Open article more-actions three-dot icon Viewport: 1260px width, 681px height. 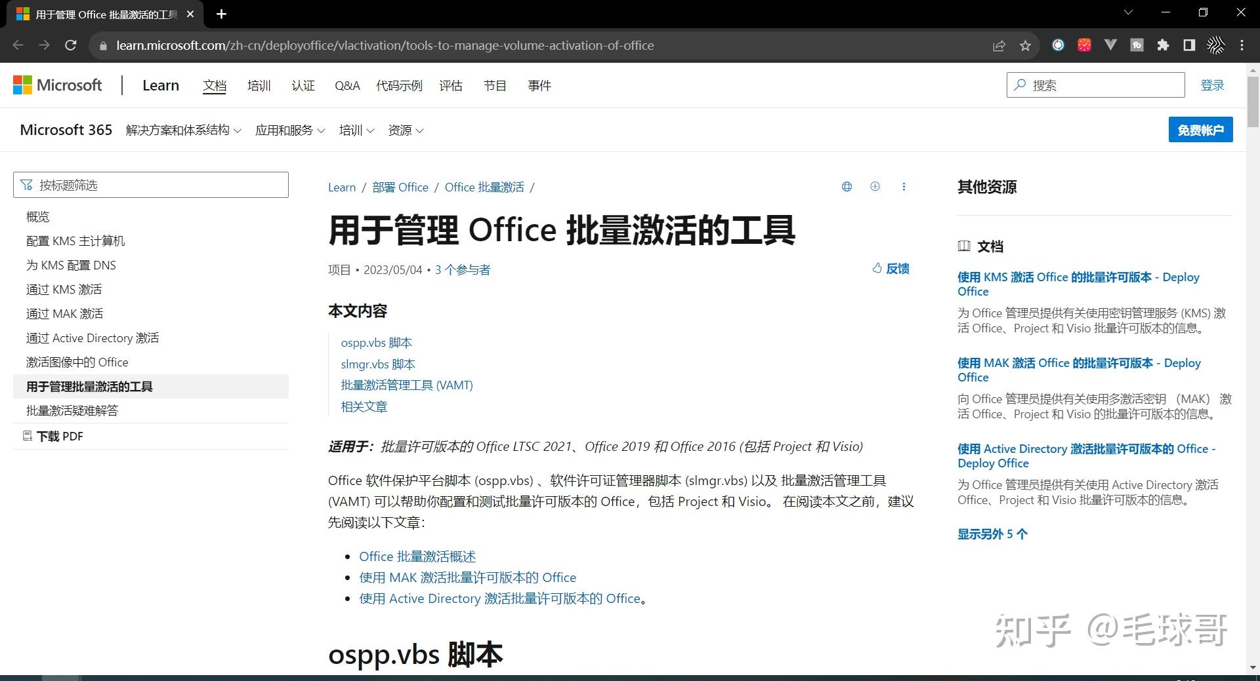[x=904, y=187]
